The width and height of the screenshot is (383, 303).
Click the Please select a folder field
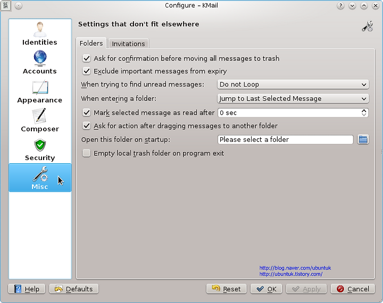click(285, 139)
